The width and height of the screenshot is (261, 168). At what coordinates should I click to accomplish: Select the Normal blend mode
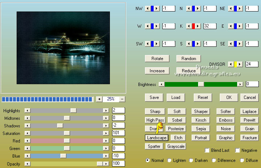[x=147, y=160]
